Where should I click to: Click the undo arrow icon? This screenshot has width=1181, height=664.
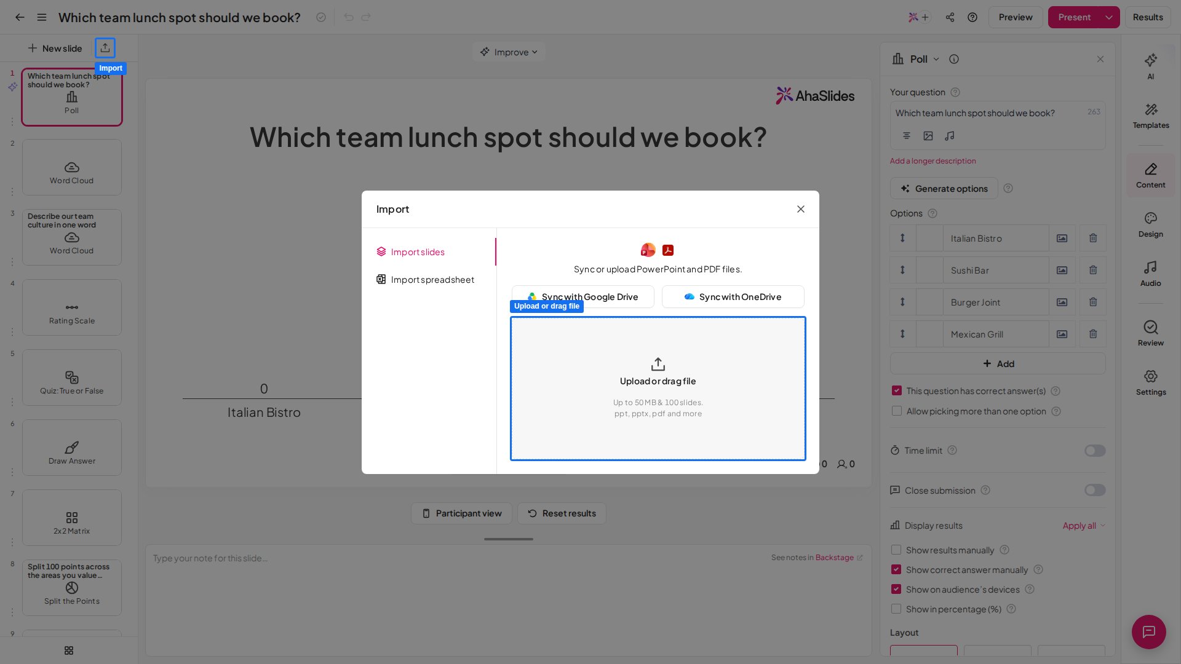[x=349, y=17]
